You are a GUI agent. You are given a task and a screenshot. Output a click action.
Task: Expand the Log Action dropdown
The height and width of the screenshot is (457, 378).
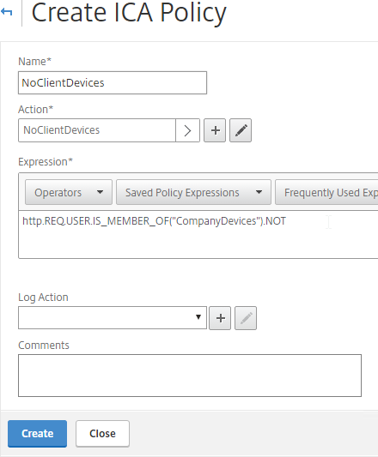click(x=113, y=318)
